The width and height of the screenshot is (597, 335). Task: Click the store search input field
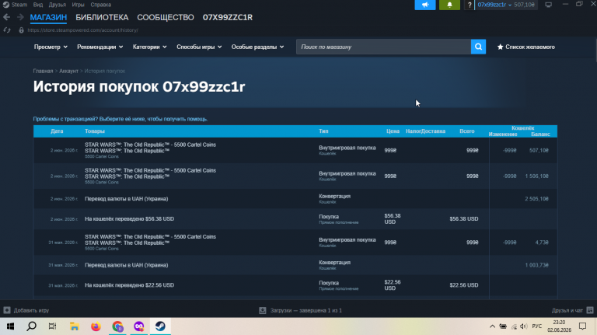coord(383,47)
